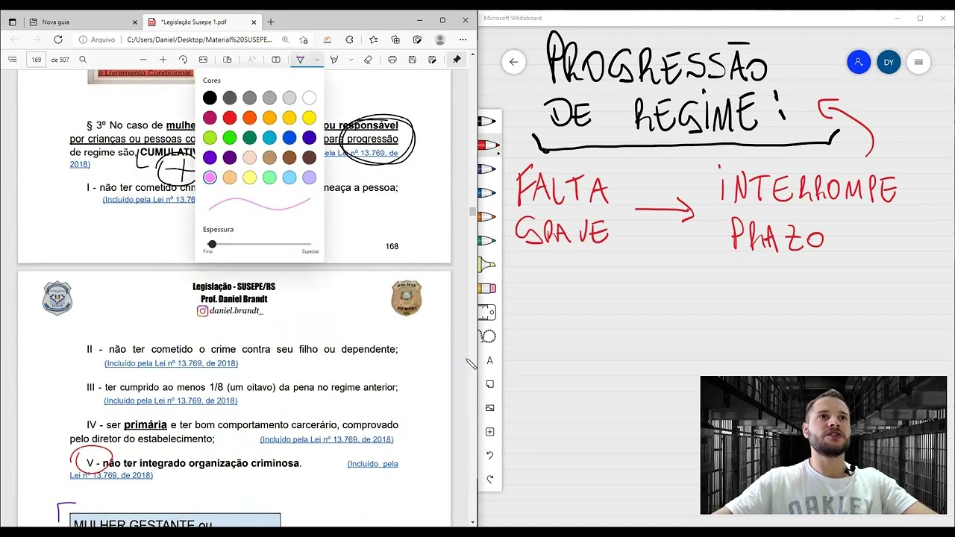
Task: Open the DY account button in Whiteboard
Action: (x=889, y=62)
